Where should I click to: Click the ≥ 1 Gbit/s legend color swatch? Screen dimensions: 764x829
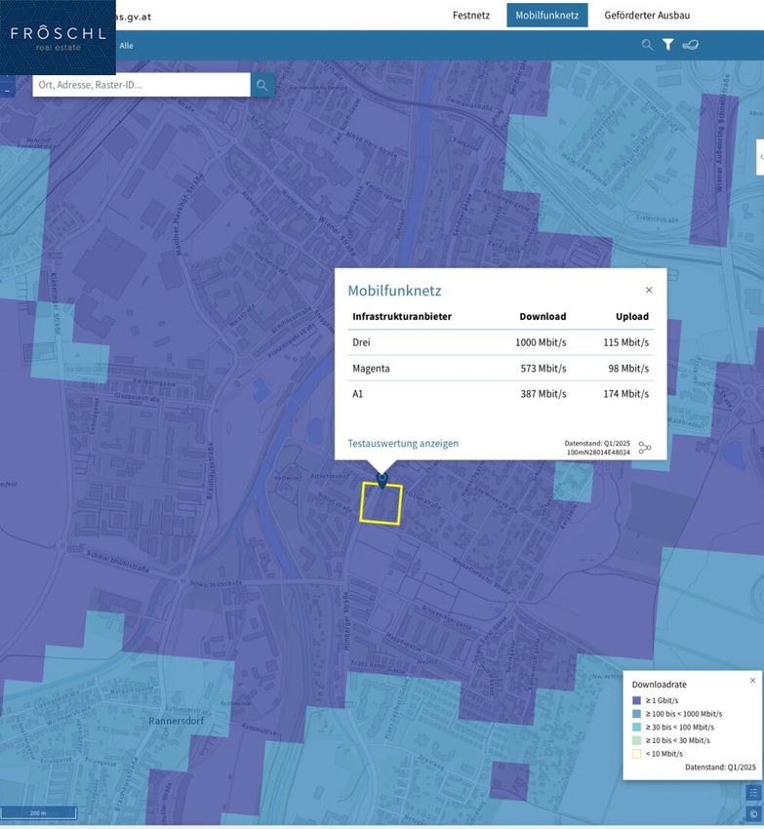(637, 700)
